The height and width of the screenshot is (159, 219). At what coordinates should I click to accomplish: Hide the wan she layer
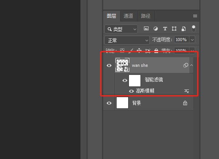109,65
